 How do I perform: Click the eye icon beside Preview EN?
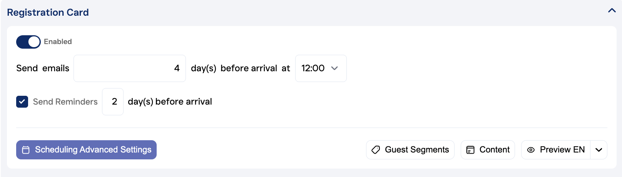pyautogui.click(x=531, y=150)
